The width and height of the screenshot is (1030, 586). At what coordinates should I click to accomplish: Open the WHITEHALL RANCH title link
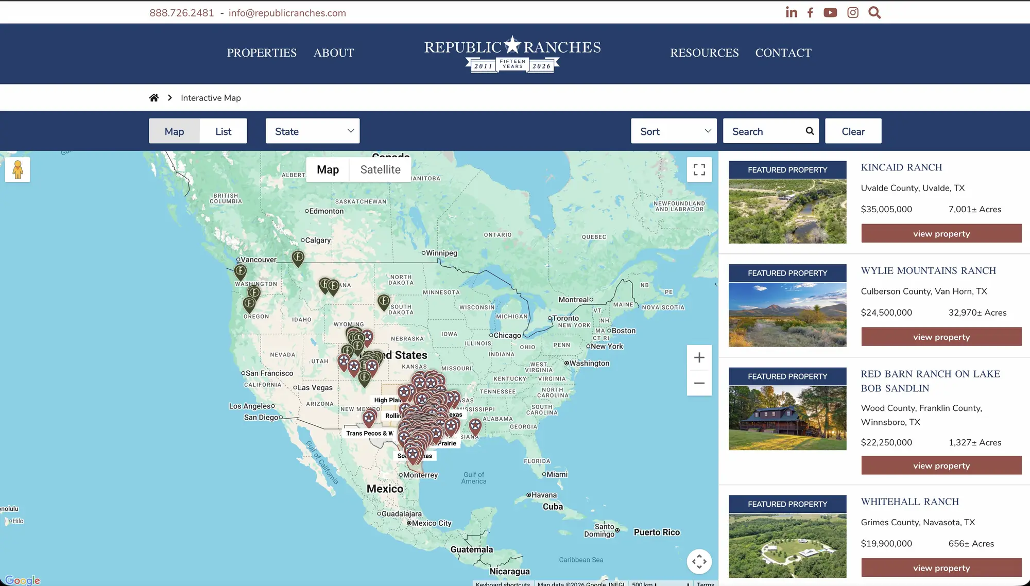click(910, 502)
